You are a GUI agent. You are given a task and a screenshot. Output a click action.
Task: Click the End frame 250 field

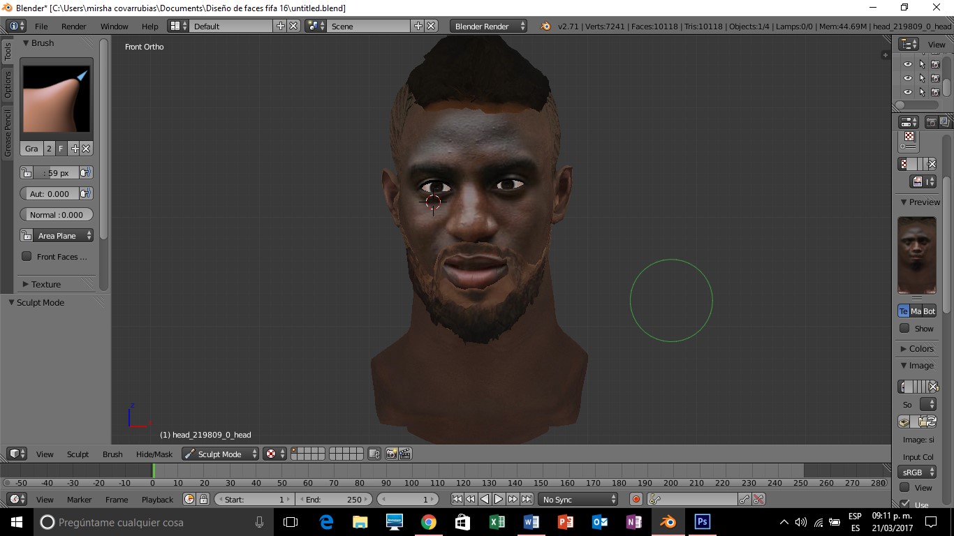tap(334, 499)
